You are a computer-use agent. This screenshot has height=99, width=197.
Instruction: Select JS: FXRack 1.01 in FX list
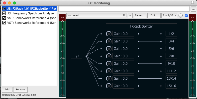31,9
